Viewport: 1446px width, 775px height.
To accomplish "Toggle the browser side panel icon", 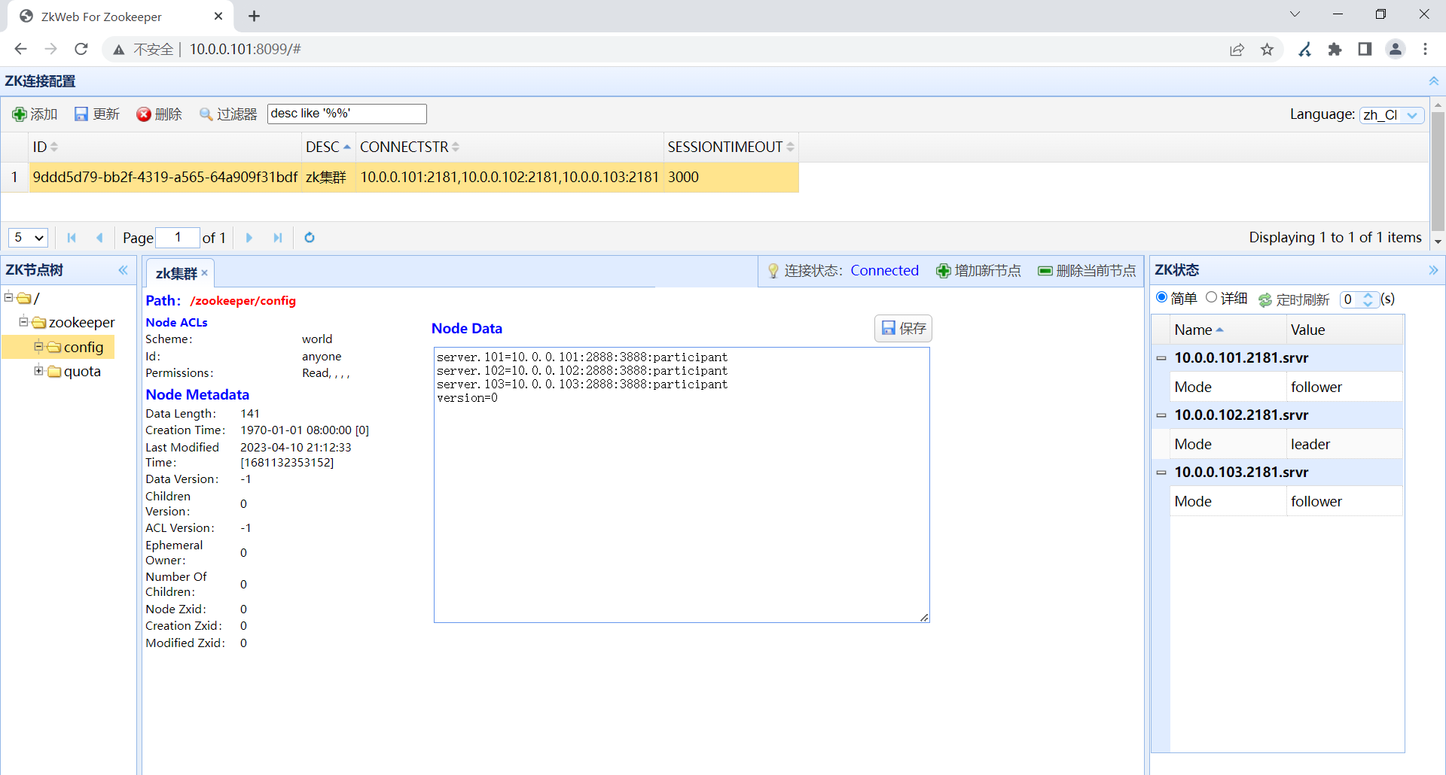I will [1365, 50].
